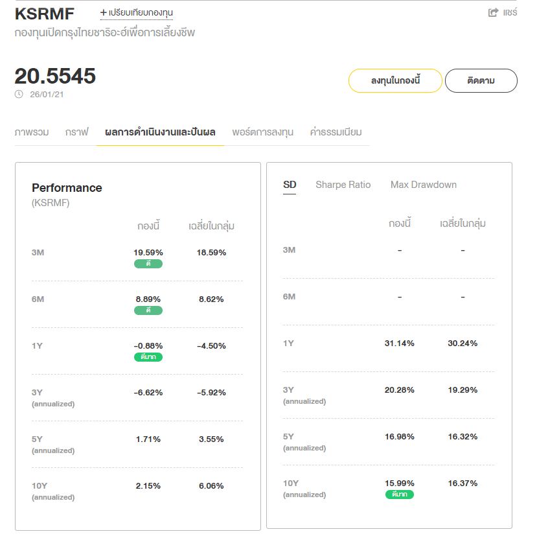Click the green badge under 6M 8.89%
The image size is (537, 536).
tap(148, 310)
